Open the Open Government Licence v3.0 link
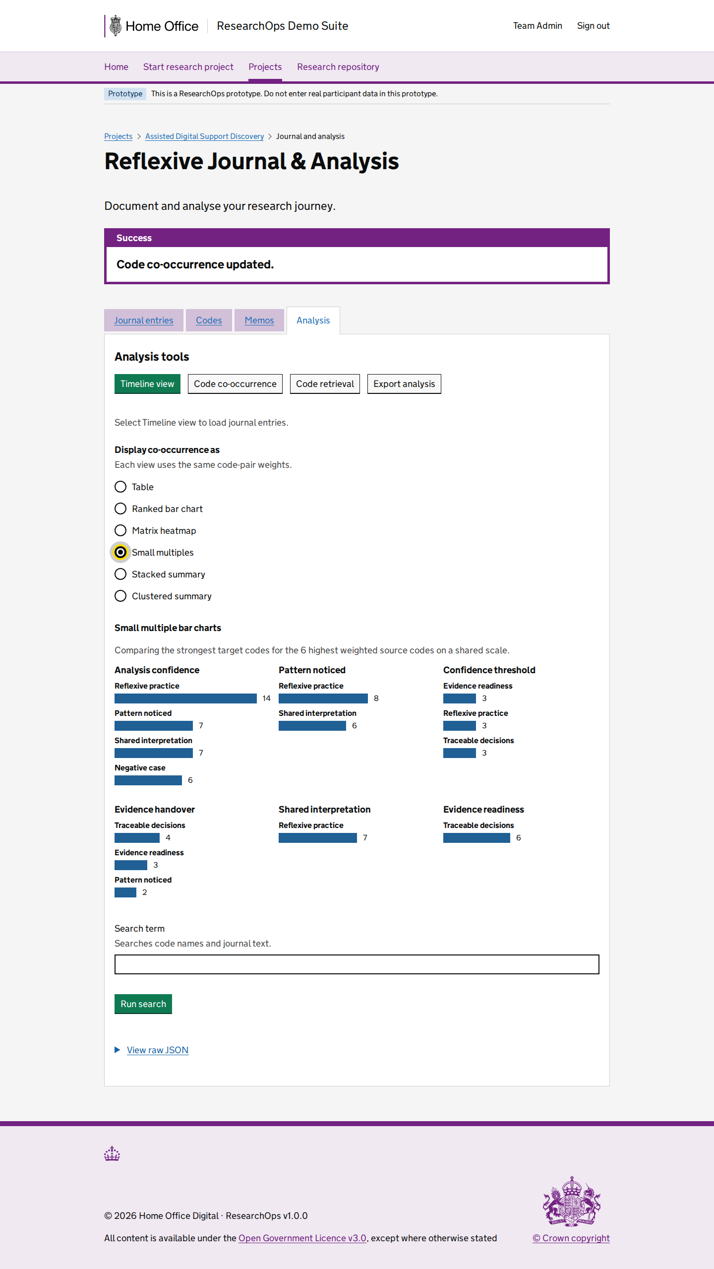The width and height of the screenshot is (714, 1269). tap(302, 1238)
